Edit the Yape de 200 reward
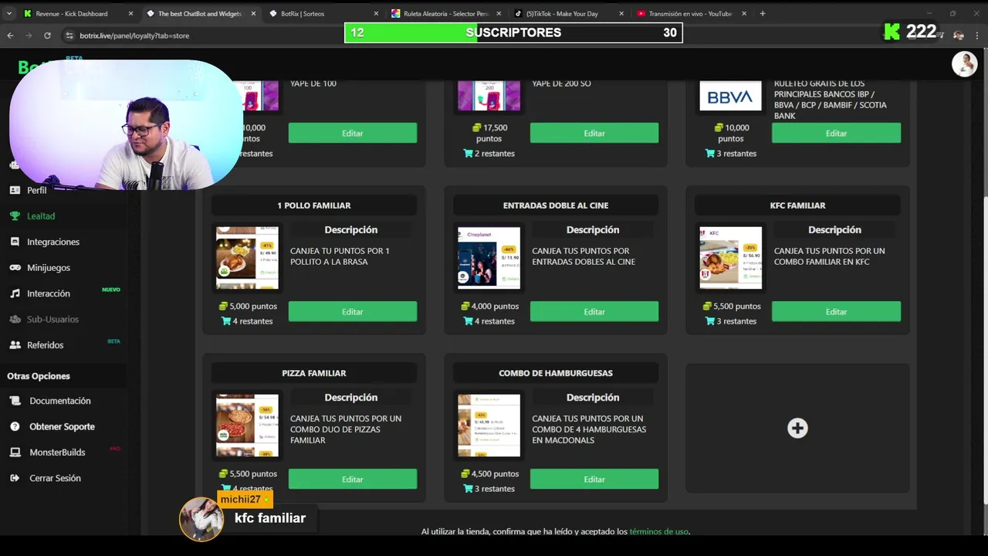Screen dimensions: 988x556 594,133
